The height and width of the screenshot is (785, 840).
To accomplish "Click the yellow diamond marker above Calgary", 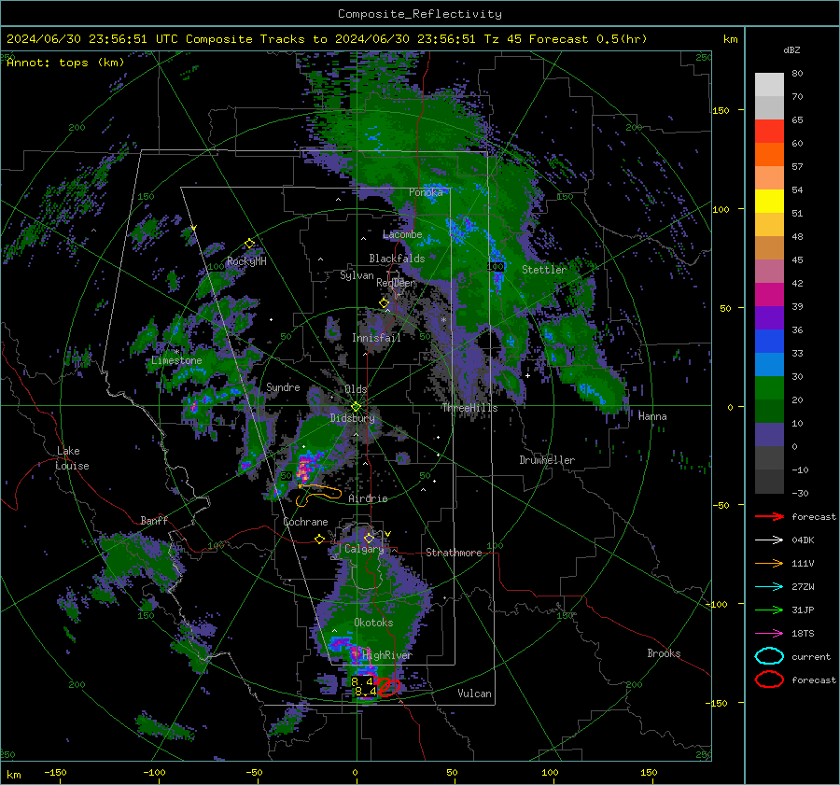I will 369,538.
